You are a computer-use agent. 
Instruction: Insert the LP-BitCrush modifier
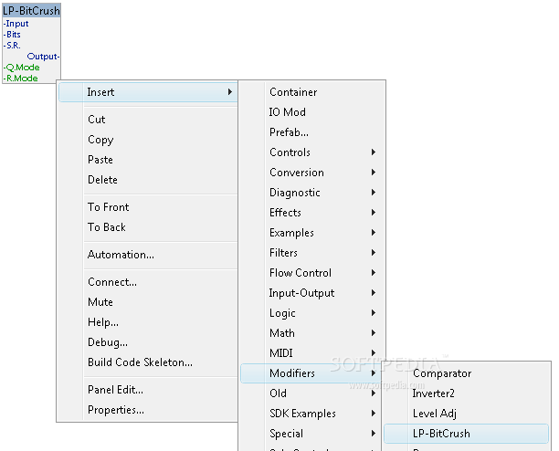coord(466,434)
